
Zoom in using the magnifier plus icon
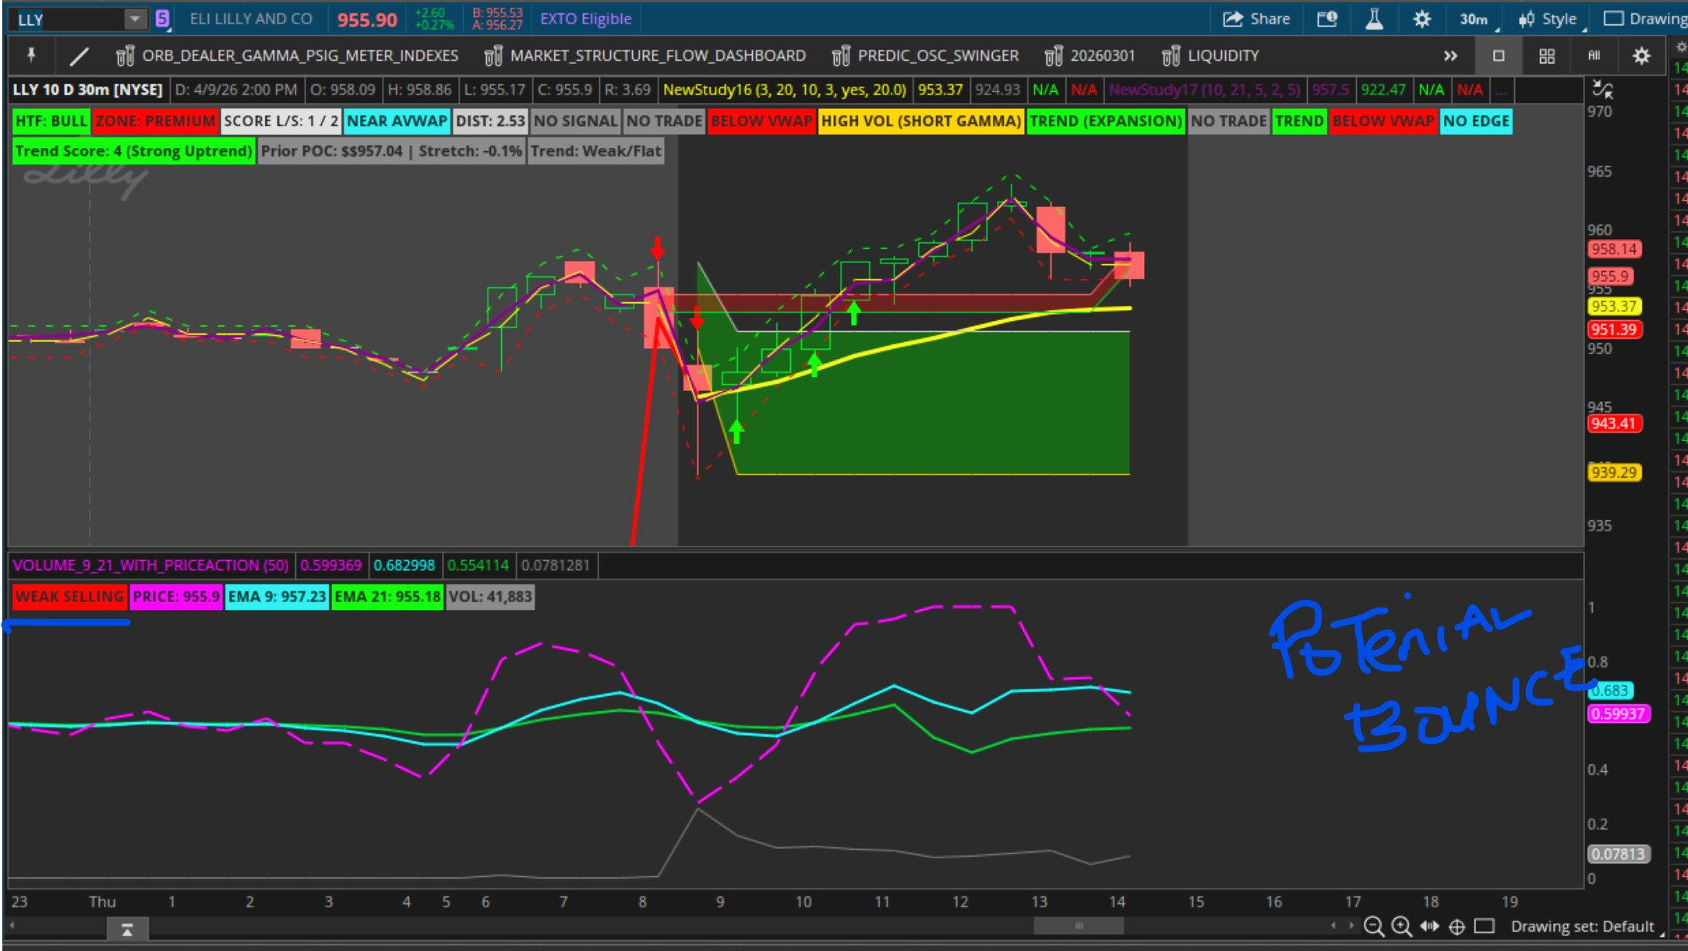1401,926
